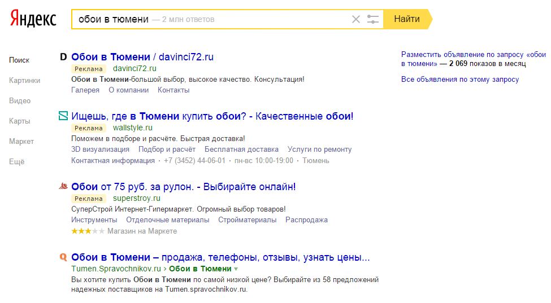The height and width of the screenshot is (303, 551).
Task: Open the Подбор и расчёт sitelink
Action: click(167, 150)
